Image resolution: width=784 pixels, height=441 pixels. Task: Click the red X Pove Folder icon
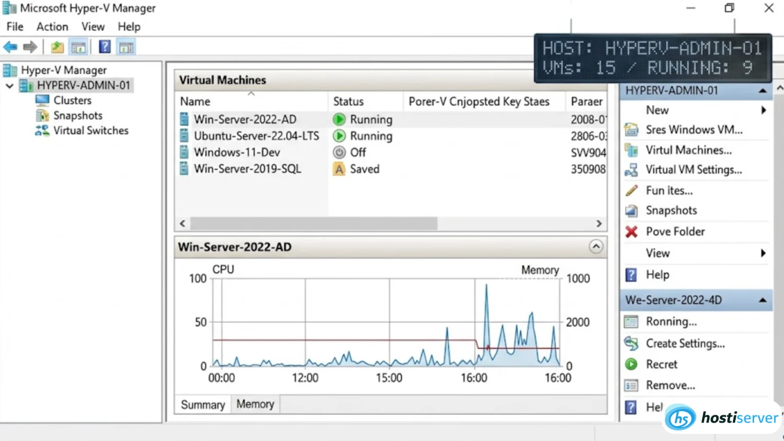pyautogui.click(x=631, y=232)
